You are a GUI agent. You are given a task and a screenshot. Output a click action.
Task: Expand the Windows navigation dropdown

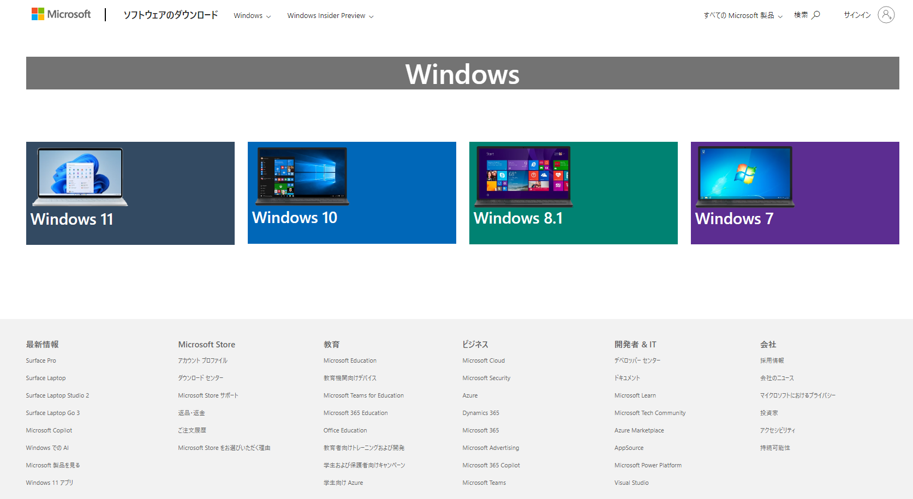pos(252,16)
